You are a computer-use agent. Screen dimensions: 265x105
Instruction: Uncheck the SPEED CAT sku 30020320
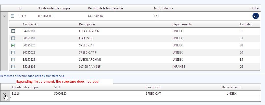coord(13,45)
